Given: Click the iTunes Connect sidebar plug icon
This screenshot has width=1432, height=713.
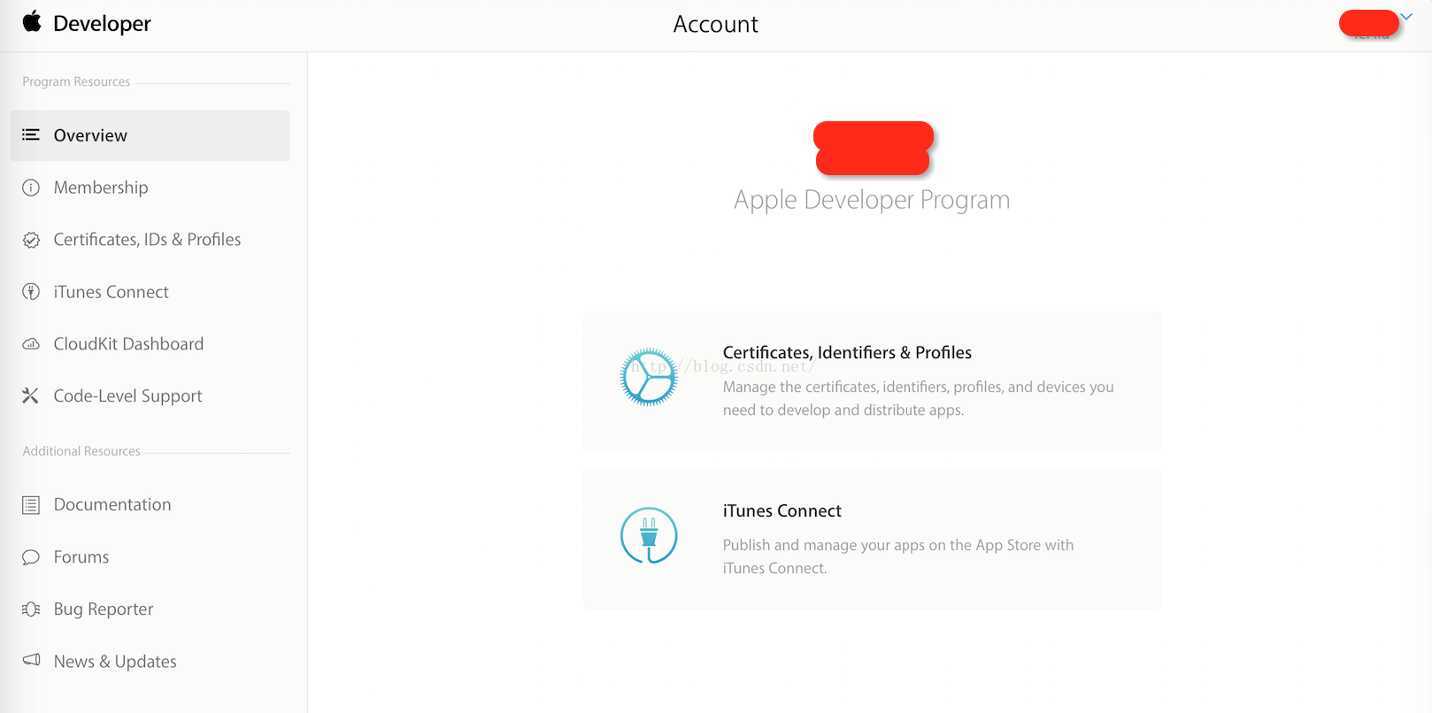Looking at the screenshot, I should (31, 292).
